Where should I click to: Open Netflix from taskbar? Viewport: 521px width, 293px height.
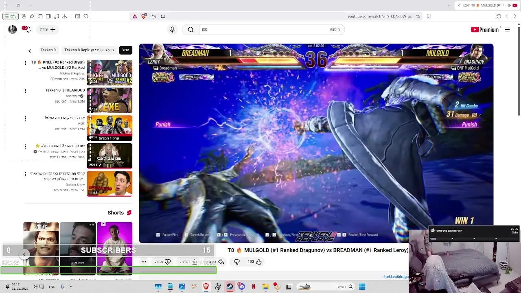coord(254,286)
